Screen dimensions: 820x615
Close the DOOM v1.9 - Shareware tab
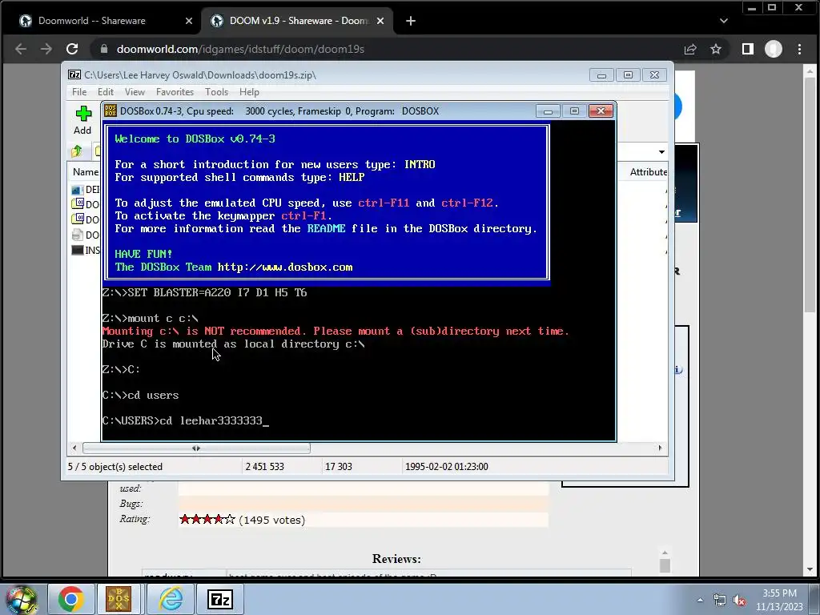tap(380, 21)
